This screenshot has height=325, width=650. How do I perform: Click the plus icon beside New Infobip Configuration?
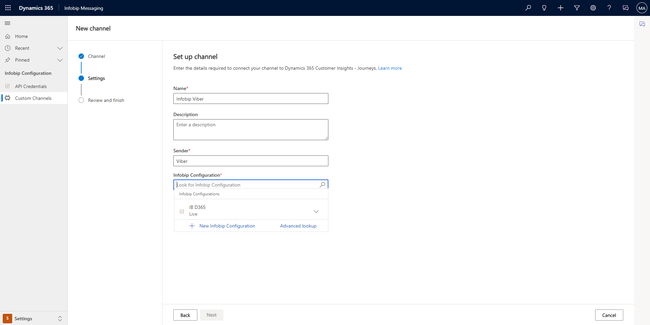[192, 226]
